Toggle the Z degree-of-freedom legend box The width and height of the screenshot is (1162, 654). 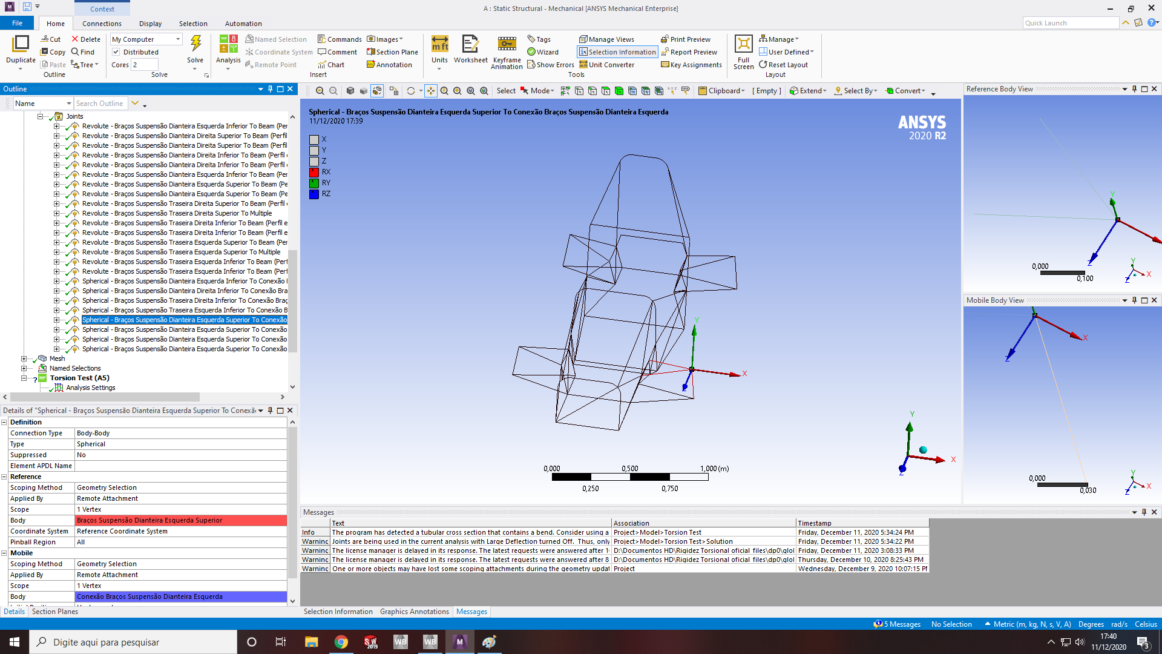314,161
